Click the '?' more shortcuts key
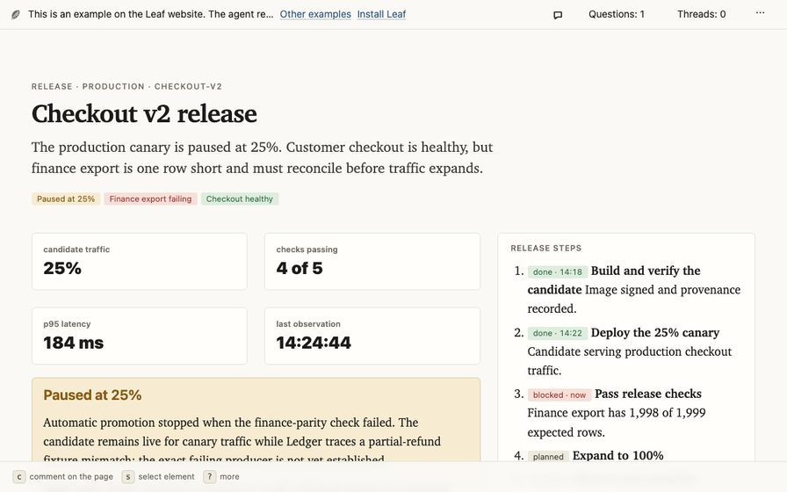This screenshot has width=787, height=492. click(x=209, y=476)
